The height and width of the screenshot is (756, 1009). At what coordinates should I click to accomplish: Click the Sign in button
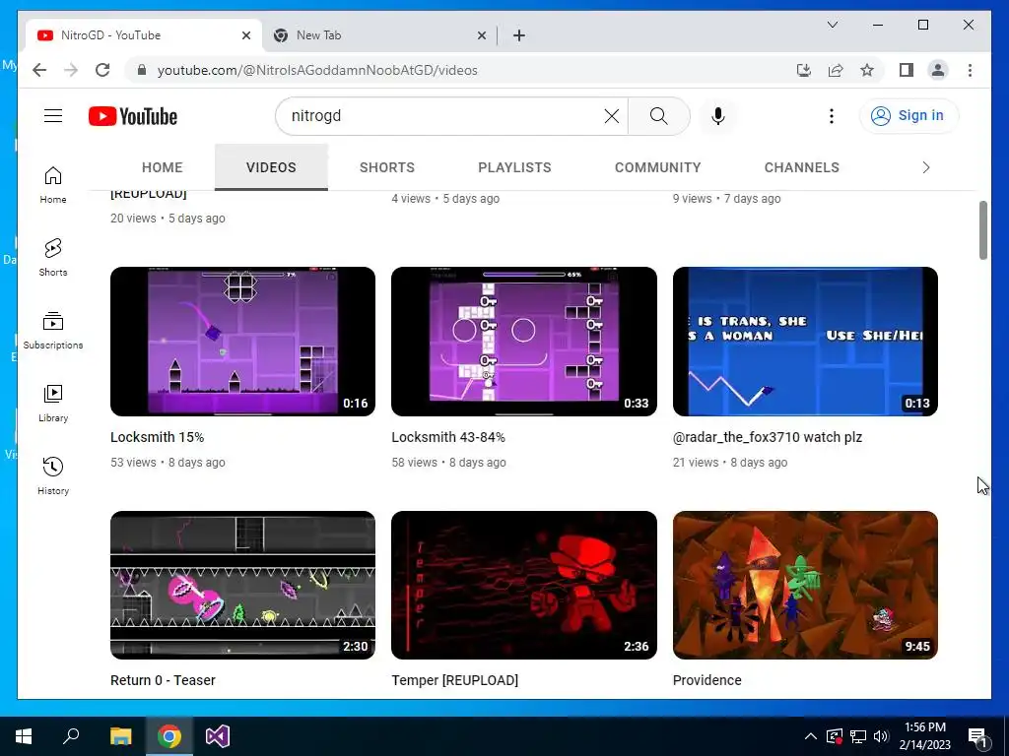908,116
